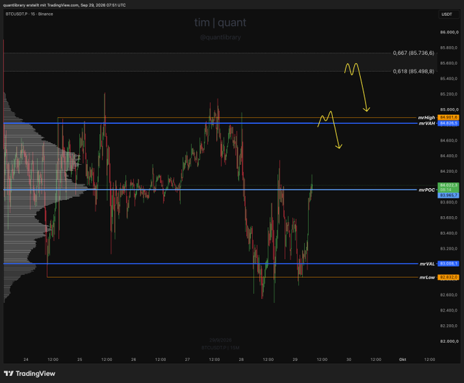
Task: Click date 27 on the time axis
Action: (x=187, y=359)
